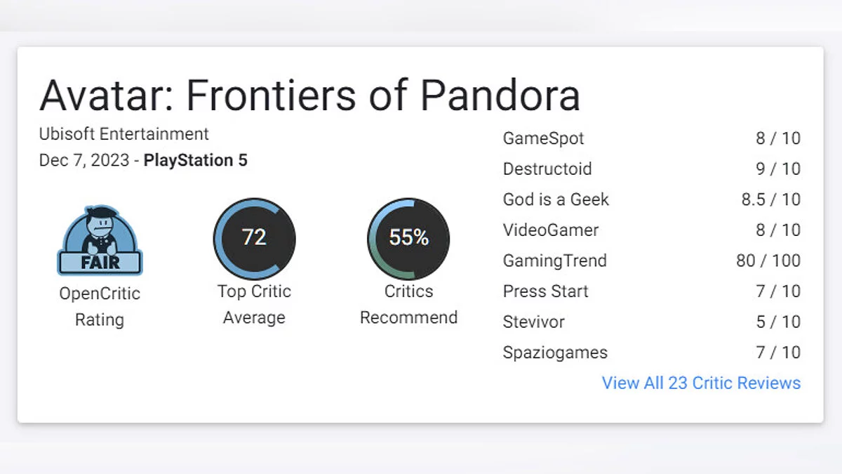Open the Spaziogames review entry

coord(555,353)
